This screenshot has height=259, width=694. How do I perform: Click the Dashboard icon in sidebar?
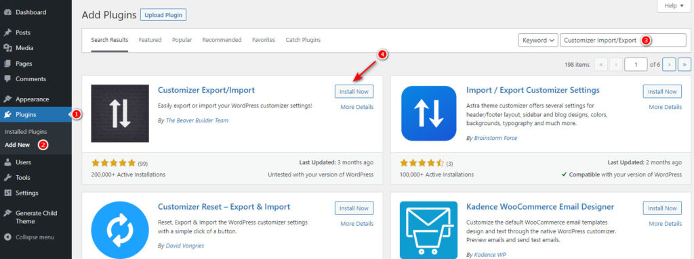tap(7, 12)
